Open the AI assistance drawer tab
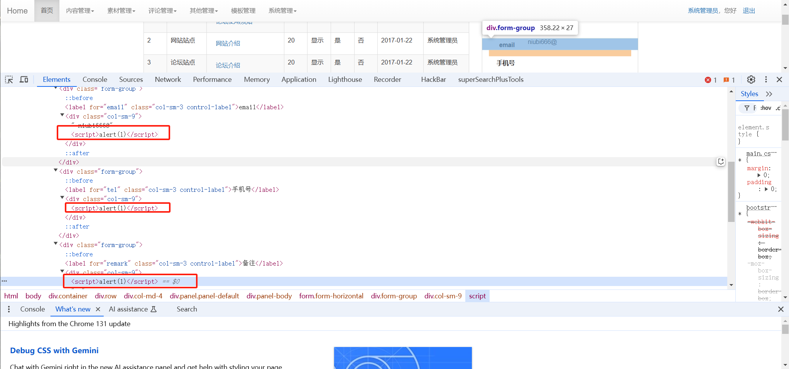Screen dimensions: 789x369 (132, 309)
